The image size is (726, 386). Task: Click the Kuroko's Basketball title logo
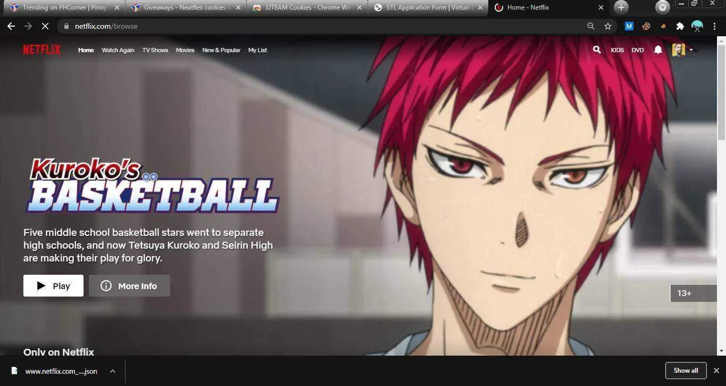click(153, 185)
